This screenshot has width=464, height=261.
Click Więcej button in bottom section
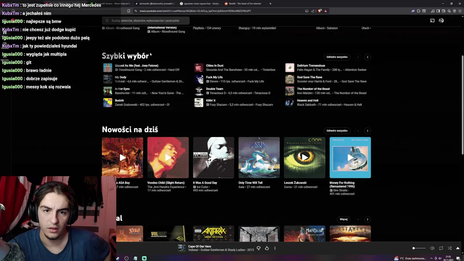(x=344, y=219)
